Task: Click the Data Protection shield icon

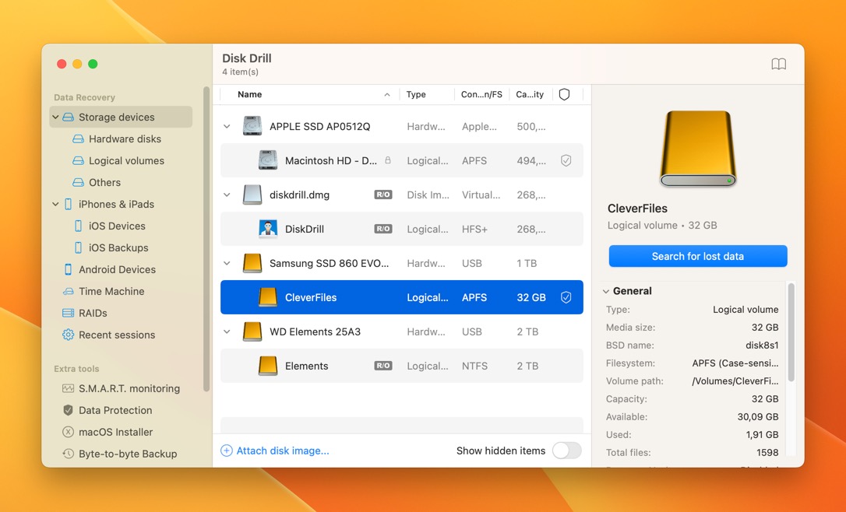Action: pos(68,410)
